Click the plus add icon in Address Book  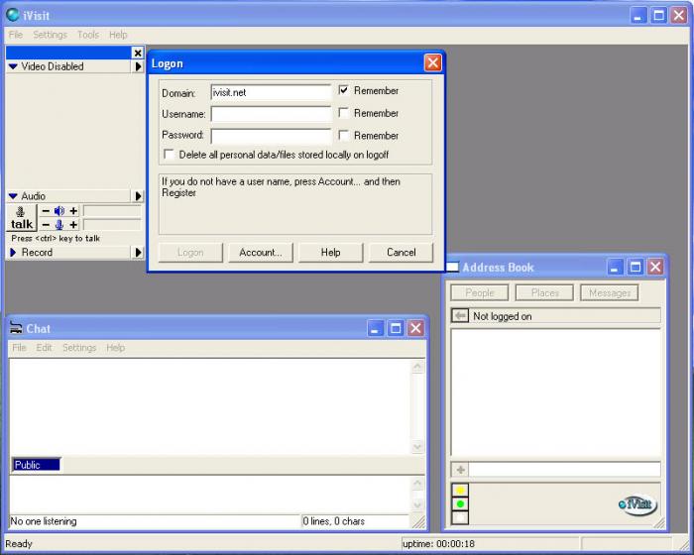coord(460,470)
